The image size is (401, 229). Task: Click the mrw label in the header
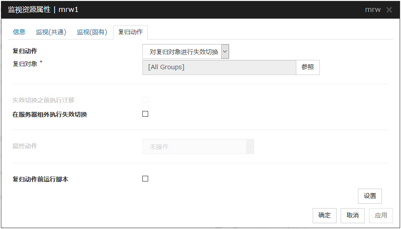tap(373, 10)
